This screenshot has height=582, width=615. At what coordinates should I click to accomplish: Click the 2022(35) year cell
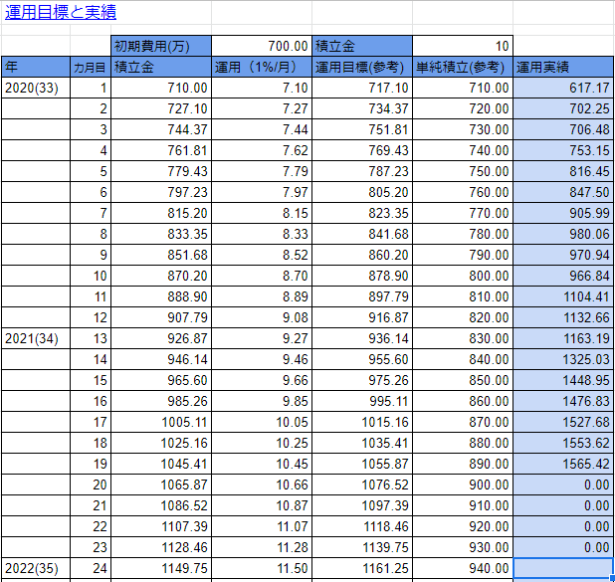(35, 568)
